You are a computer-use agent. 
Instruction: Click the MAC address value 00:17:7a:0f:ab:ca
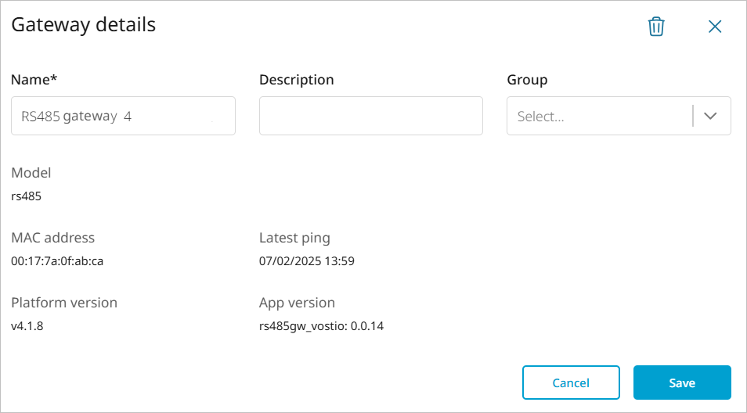click(x=57, y=261)
